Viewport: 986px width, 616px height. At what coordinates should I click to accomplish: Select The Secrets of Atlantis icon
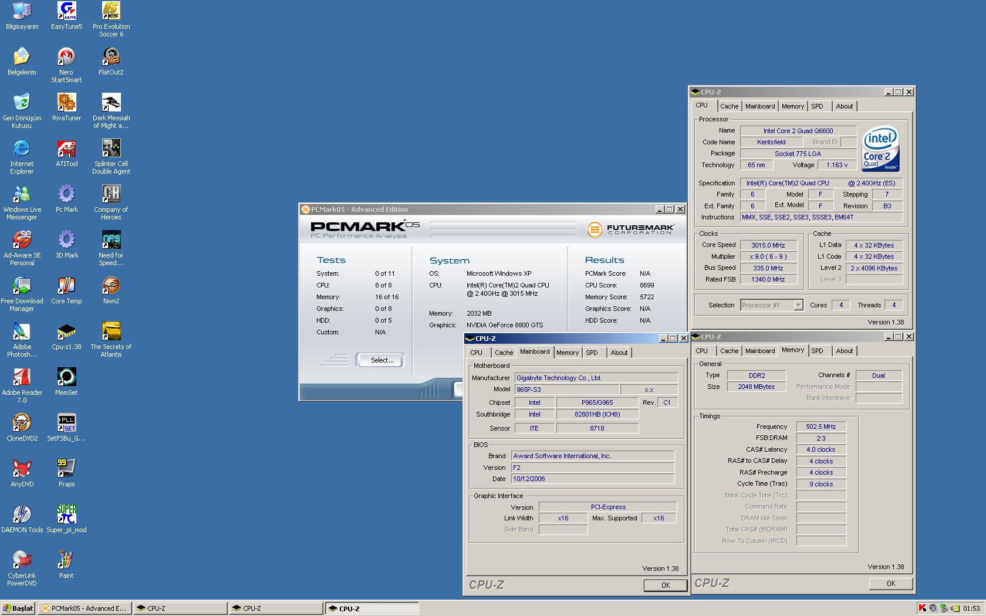111,340
